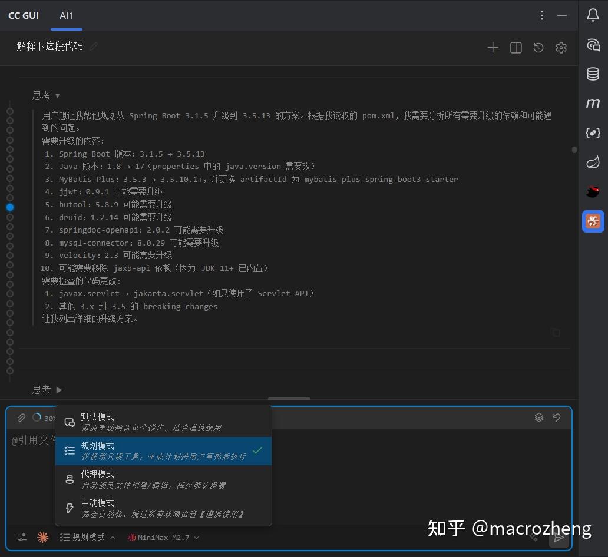Toggle the split view layout icon
This screenshot has width=608, height=557.
point(516,48)
